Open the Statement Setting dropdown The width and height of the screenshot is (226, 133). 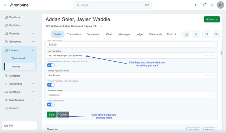pyautogui.click(x=131, y=95)
